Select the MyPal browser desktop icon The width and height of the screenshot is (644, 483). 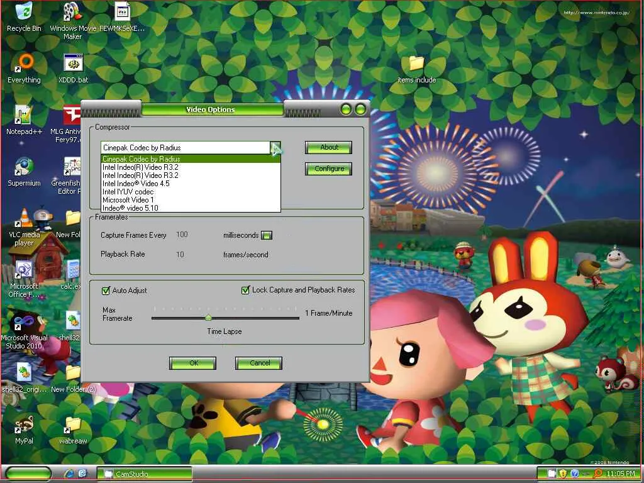coord(24,430)
